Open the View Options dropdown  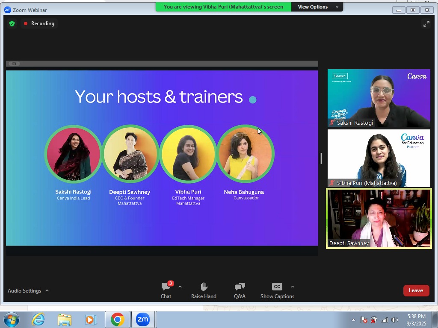[x=317, y=7]
